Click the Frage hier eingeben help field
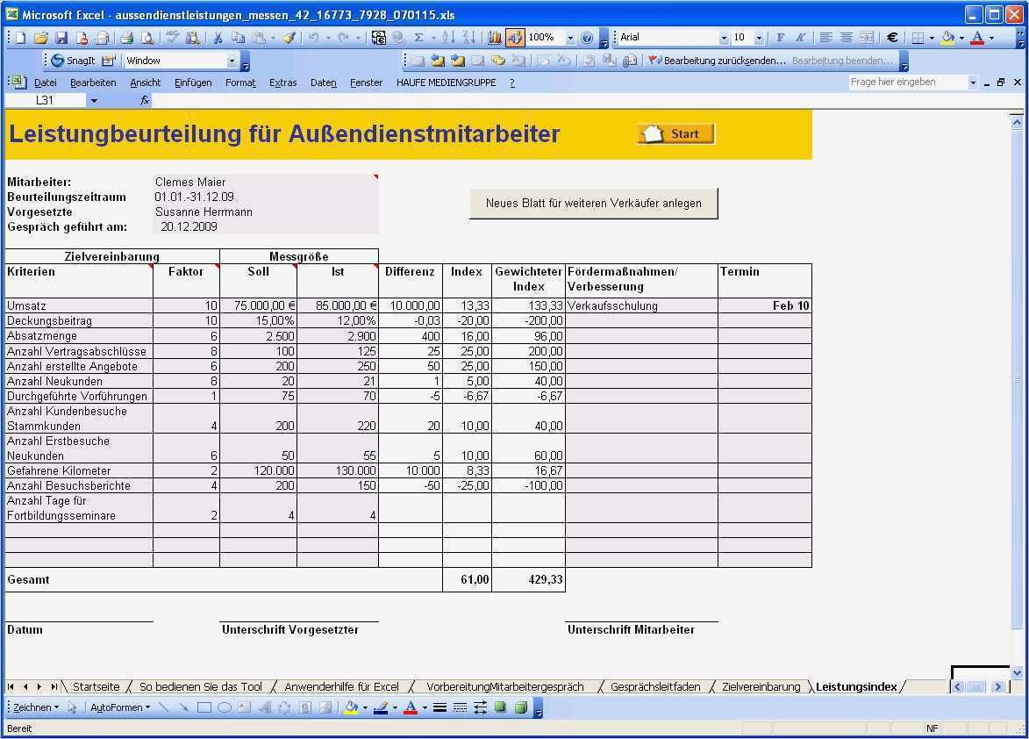The image size is (1029, 739). [x=907, y=83]
